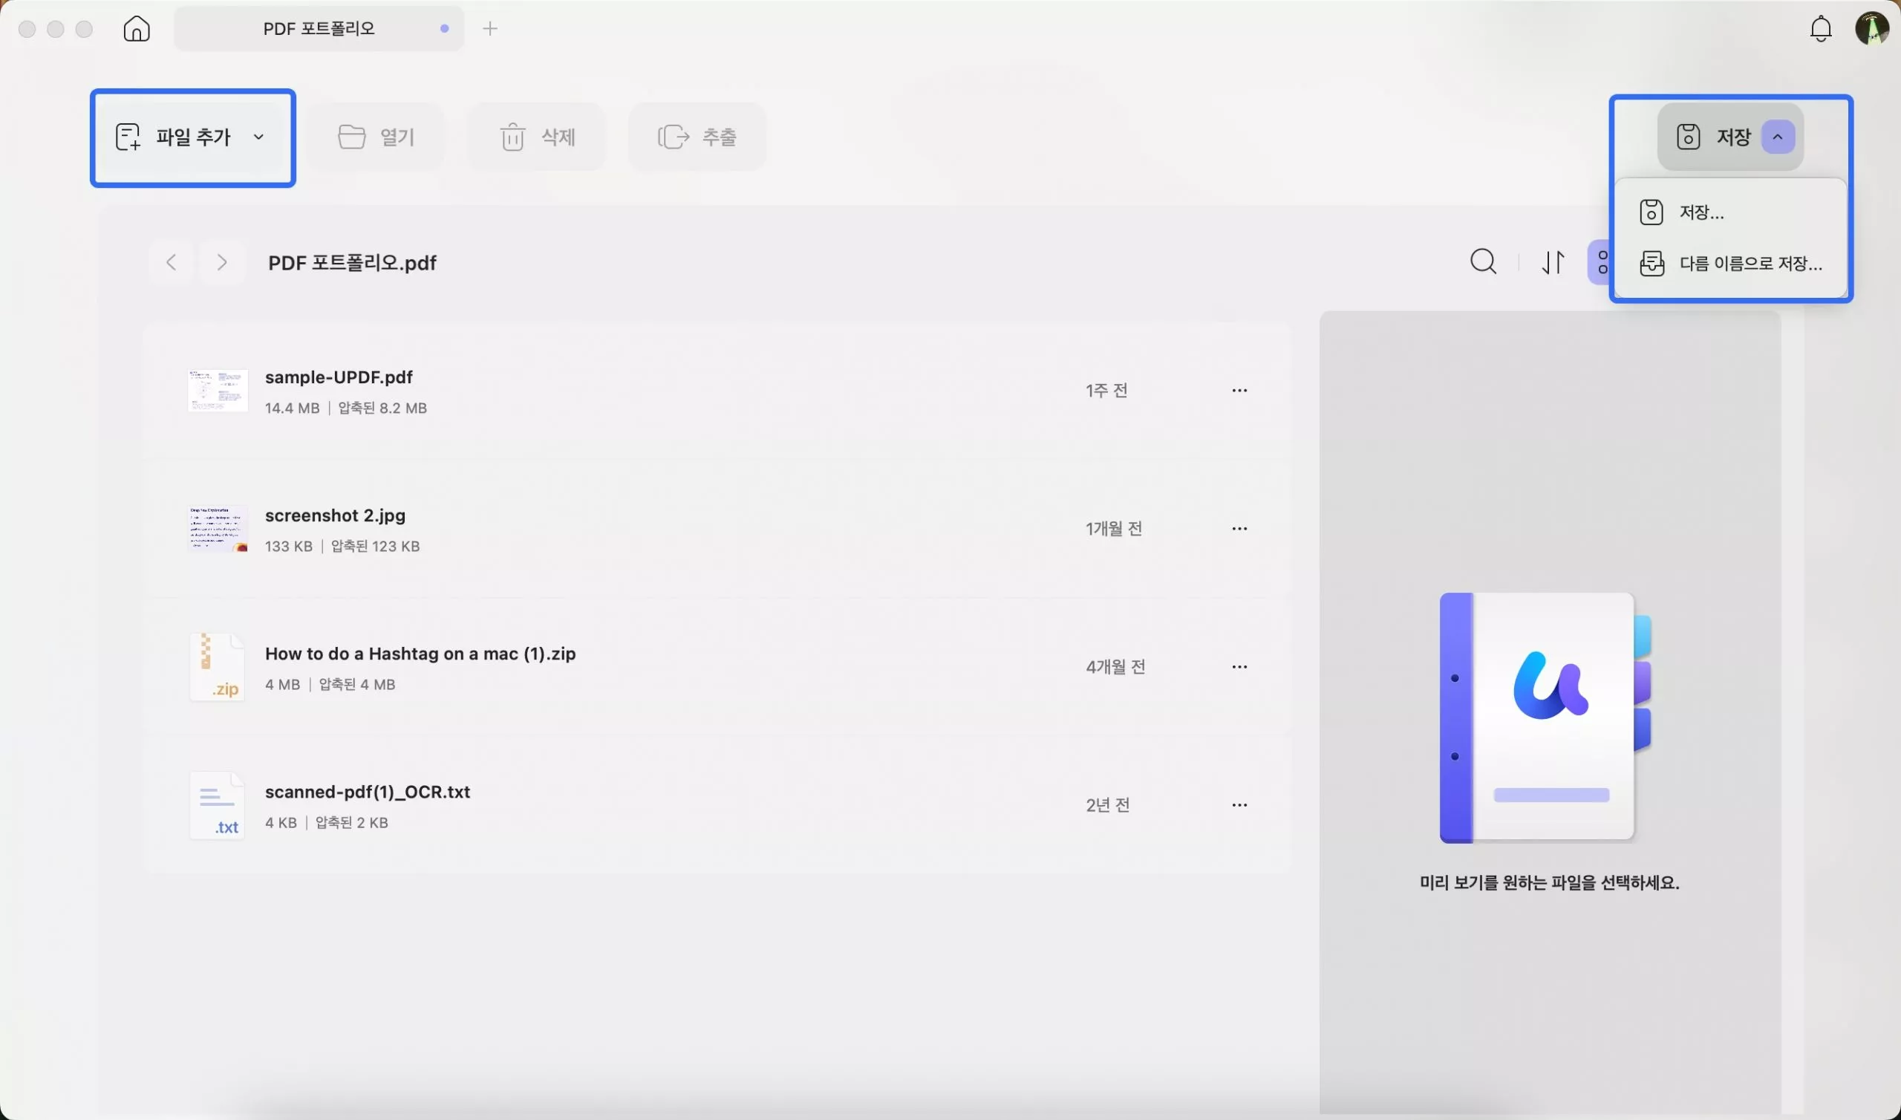Select the 삭제 trash icon

tap(513, 137)
